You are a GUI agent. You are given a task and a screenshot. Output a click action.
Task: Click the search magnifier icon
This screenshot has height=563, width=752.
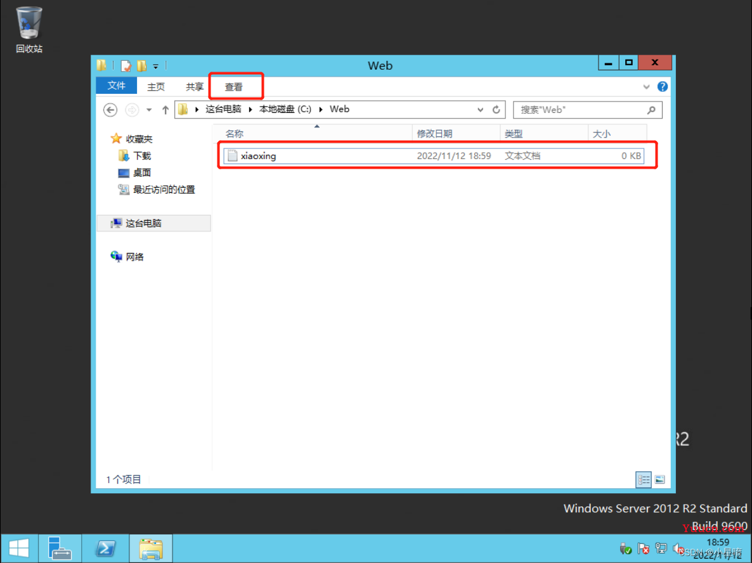(651, 110)
